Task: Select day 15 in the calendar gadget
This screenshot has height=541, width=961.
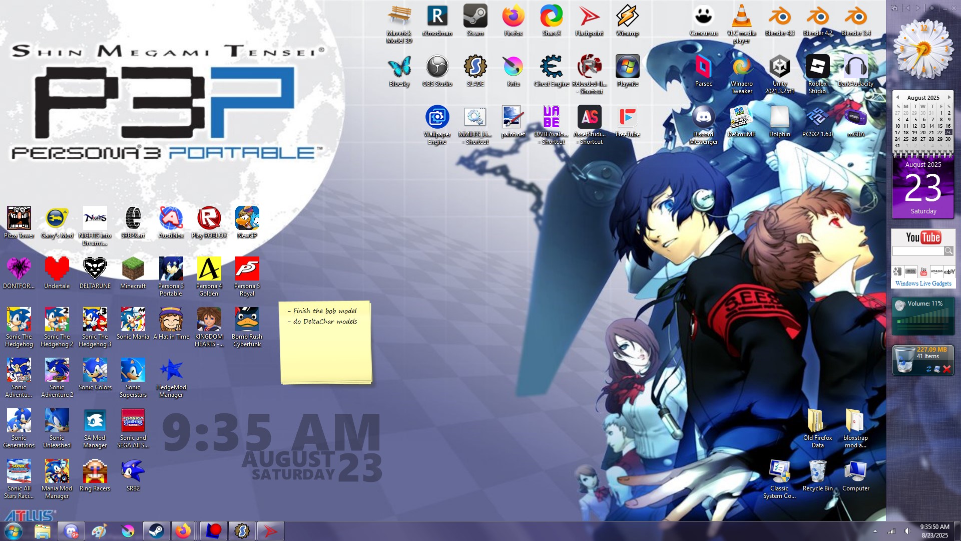Action: coord(940,126)
